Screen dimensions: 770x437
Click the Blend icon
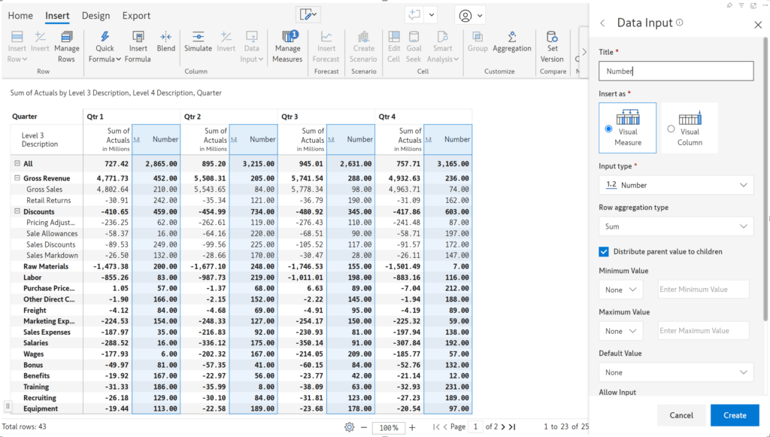pyautogui.click(x=166, y=41)
